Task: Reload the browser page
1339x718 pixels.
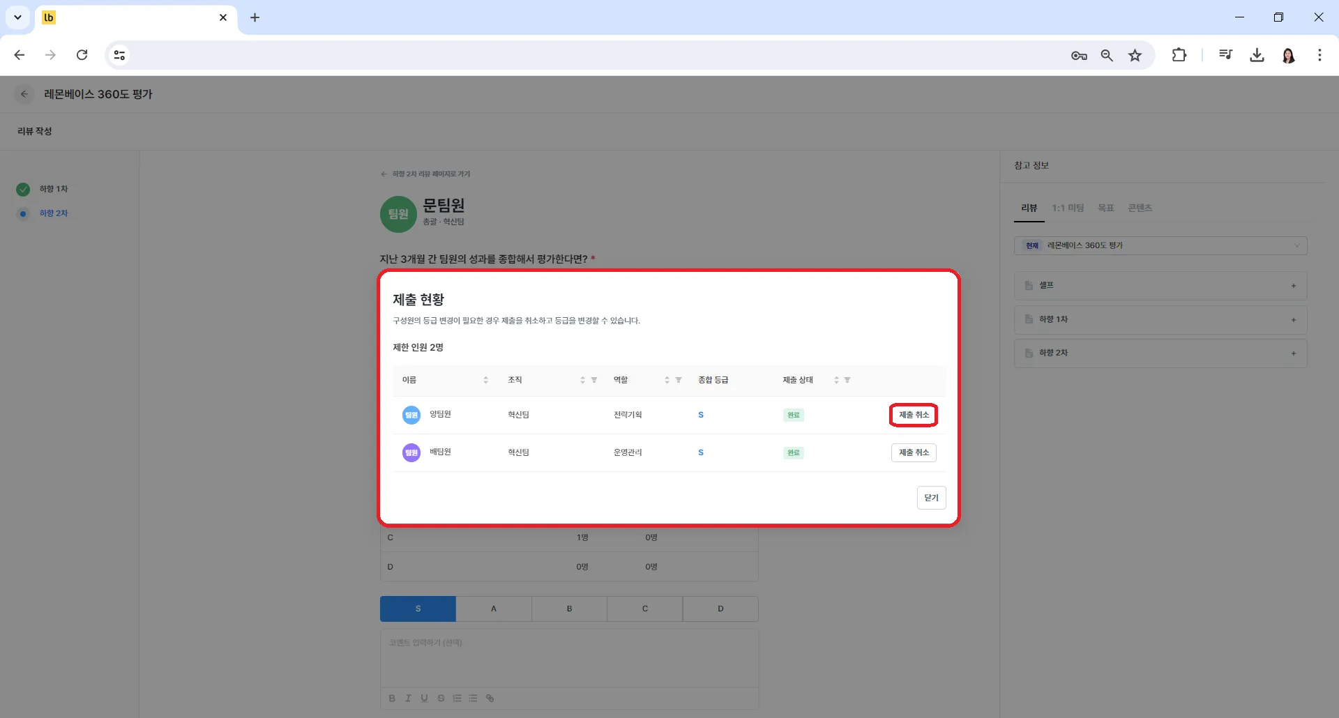Action: pyautogui.click(x=82, y=55)
